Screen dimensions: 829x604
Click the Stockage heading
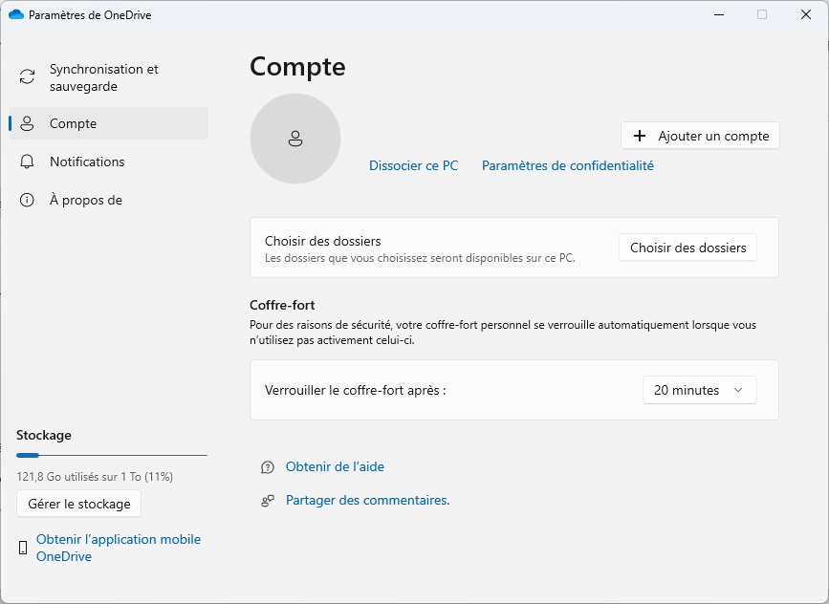click(44, 436)
